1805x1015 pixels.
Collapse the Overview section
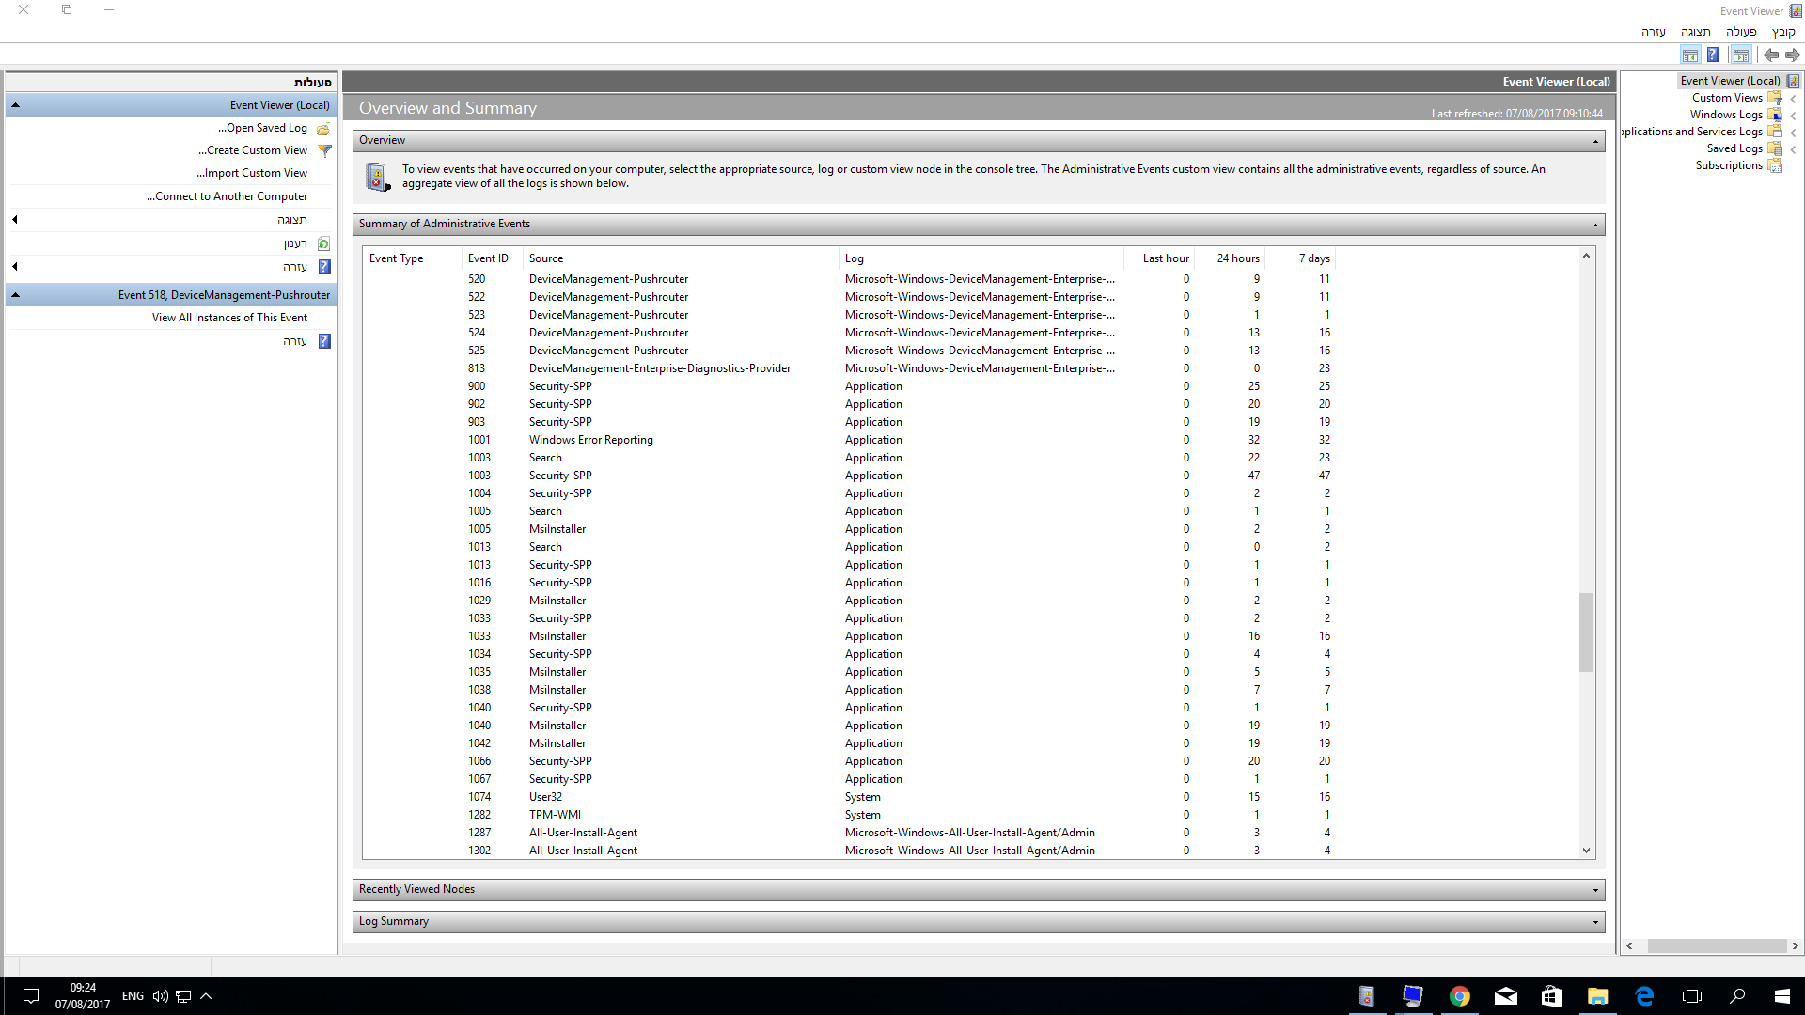(x=1595, y=141)
